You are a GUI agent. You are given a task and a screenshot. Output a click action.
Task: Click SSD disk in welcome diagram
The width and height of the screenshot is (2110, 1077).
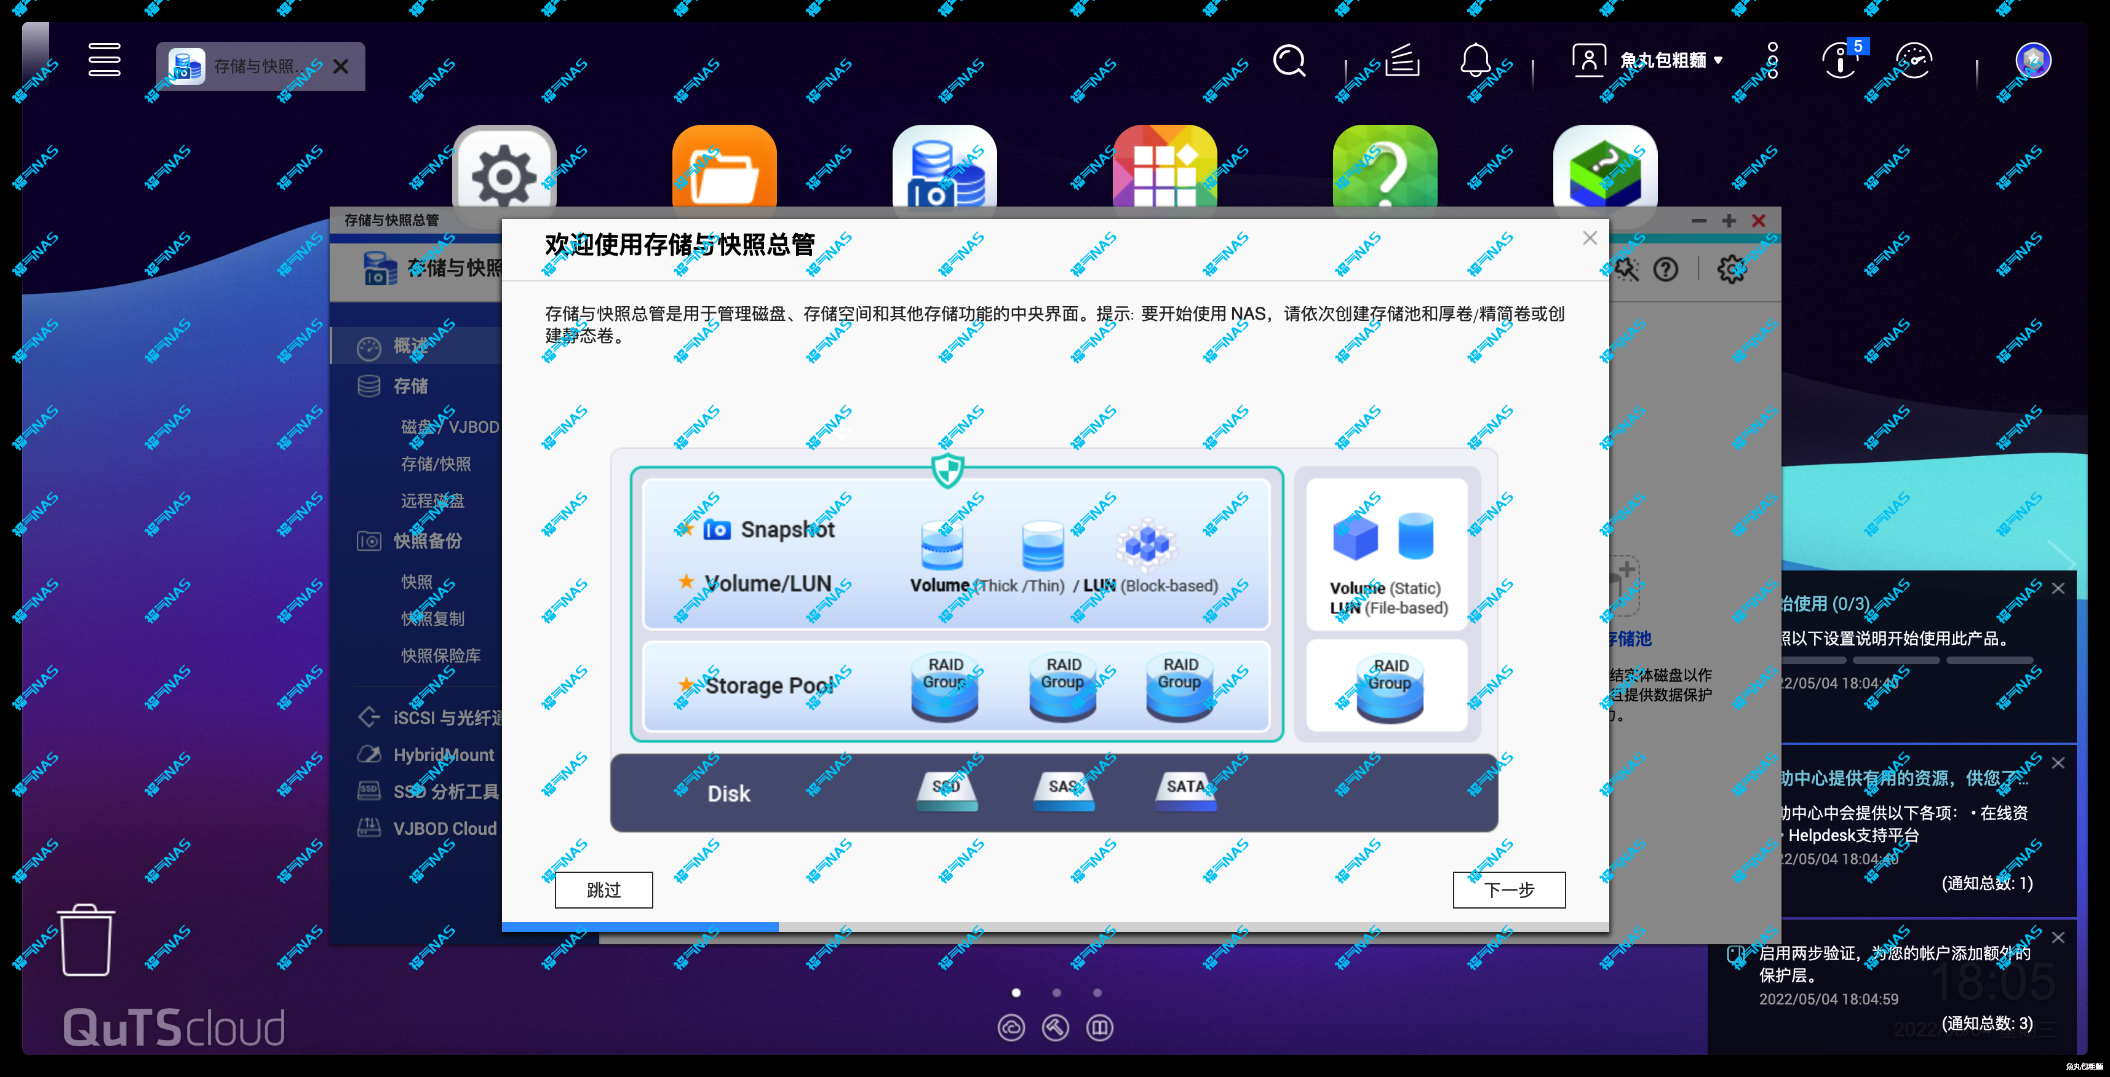946,791
